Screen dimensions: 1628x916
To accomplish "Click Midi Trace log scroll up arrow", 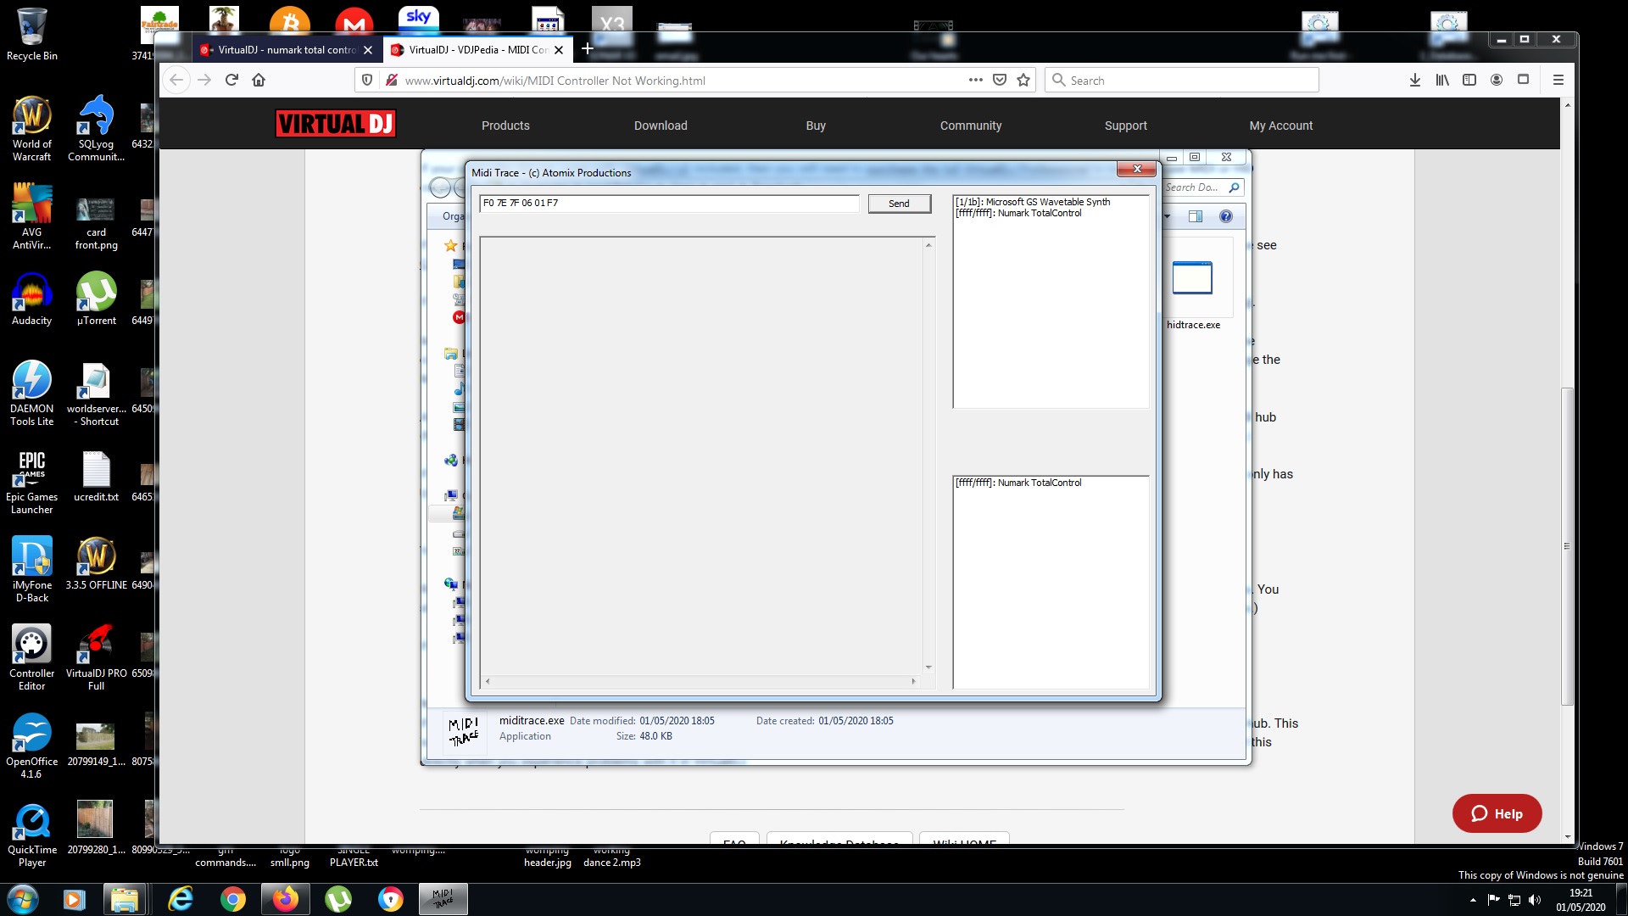I will 928,245.
